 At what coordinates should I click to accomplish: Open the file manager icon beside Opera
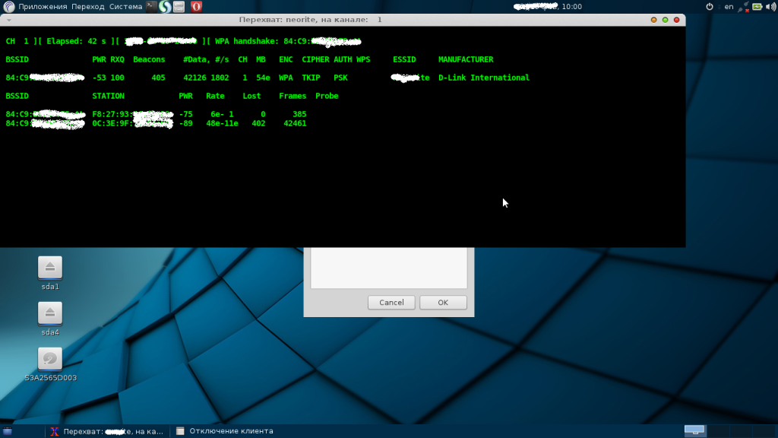[x=178, y=6]
